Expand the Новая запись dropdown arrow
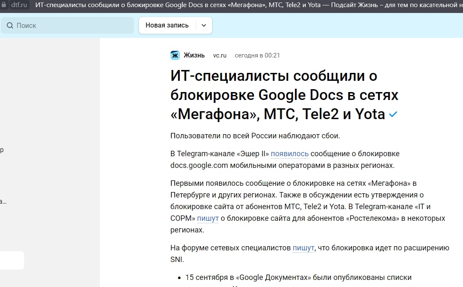Image resolution: width=463 pixels, height=287 pixels. click(x=204, y=25)
